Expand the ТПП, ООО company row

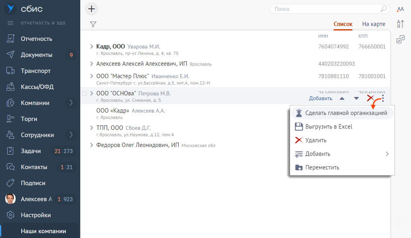[92, 128]
